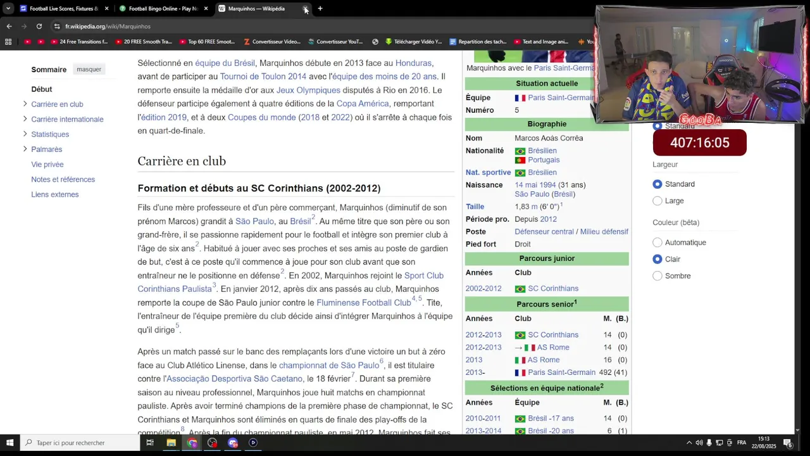
Task: Expand 'Palmarès' section chevron
Action: pos(25,149)
